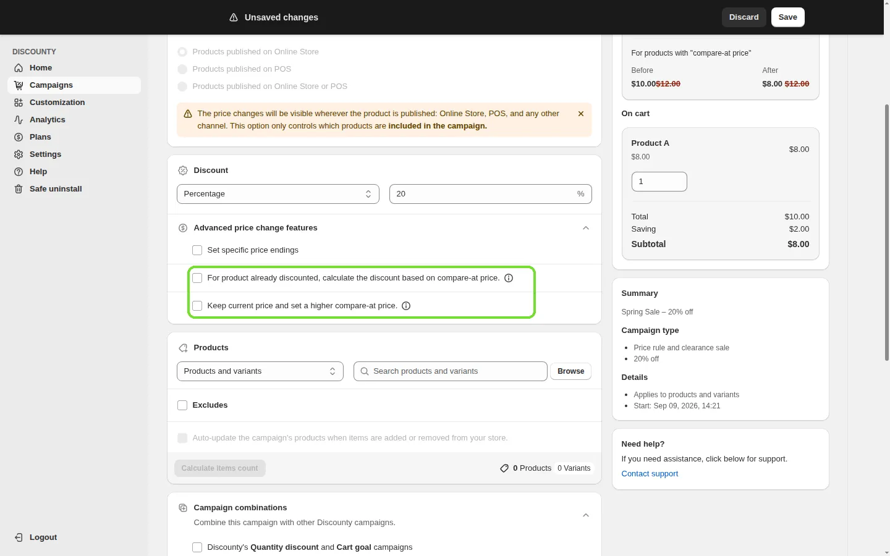Click the Campaign combinations section icon
This screenshot has height=556, width=890.
(x=183, y=508)
